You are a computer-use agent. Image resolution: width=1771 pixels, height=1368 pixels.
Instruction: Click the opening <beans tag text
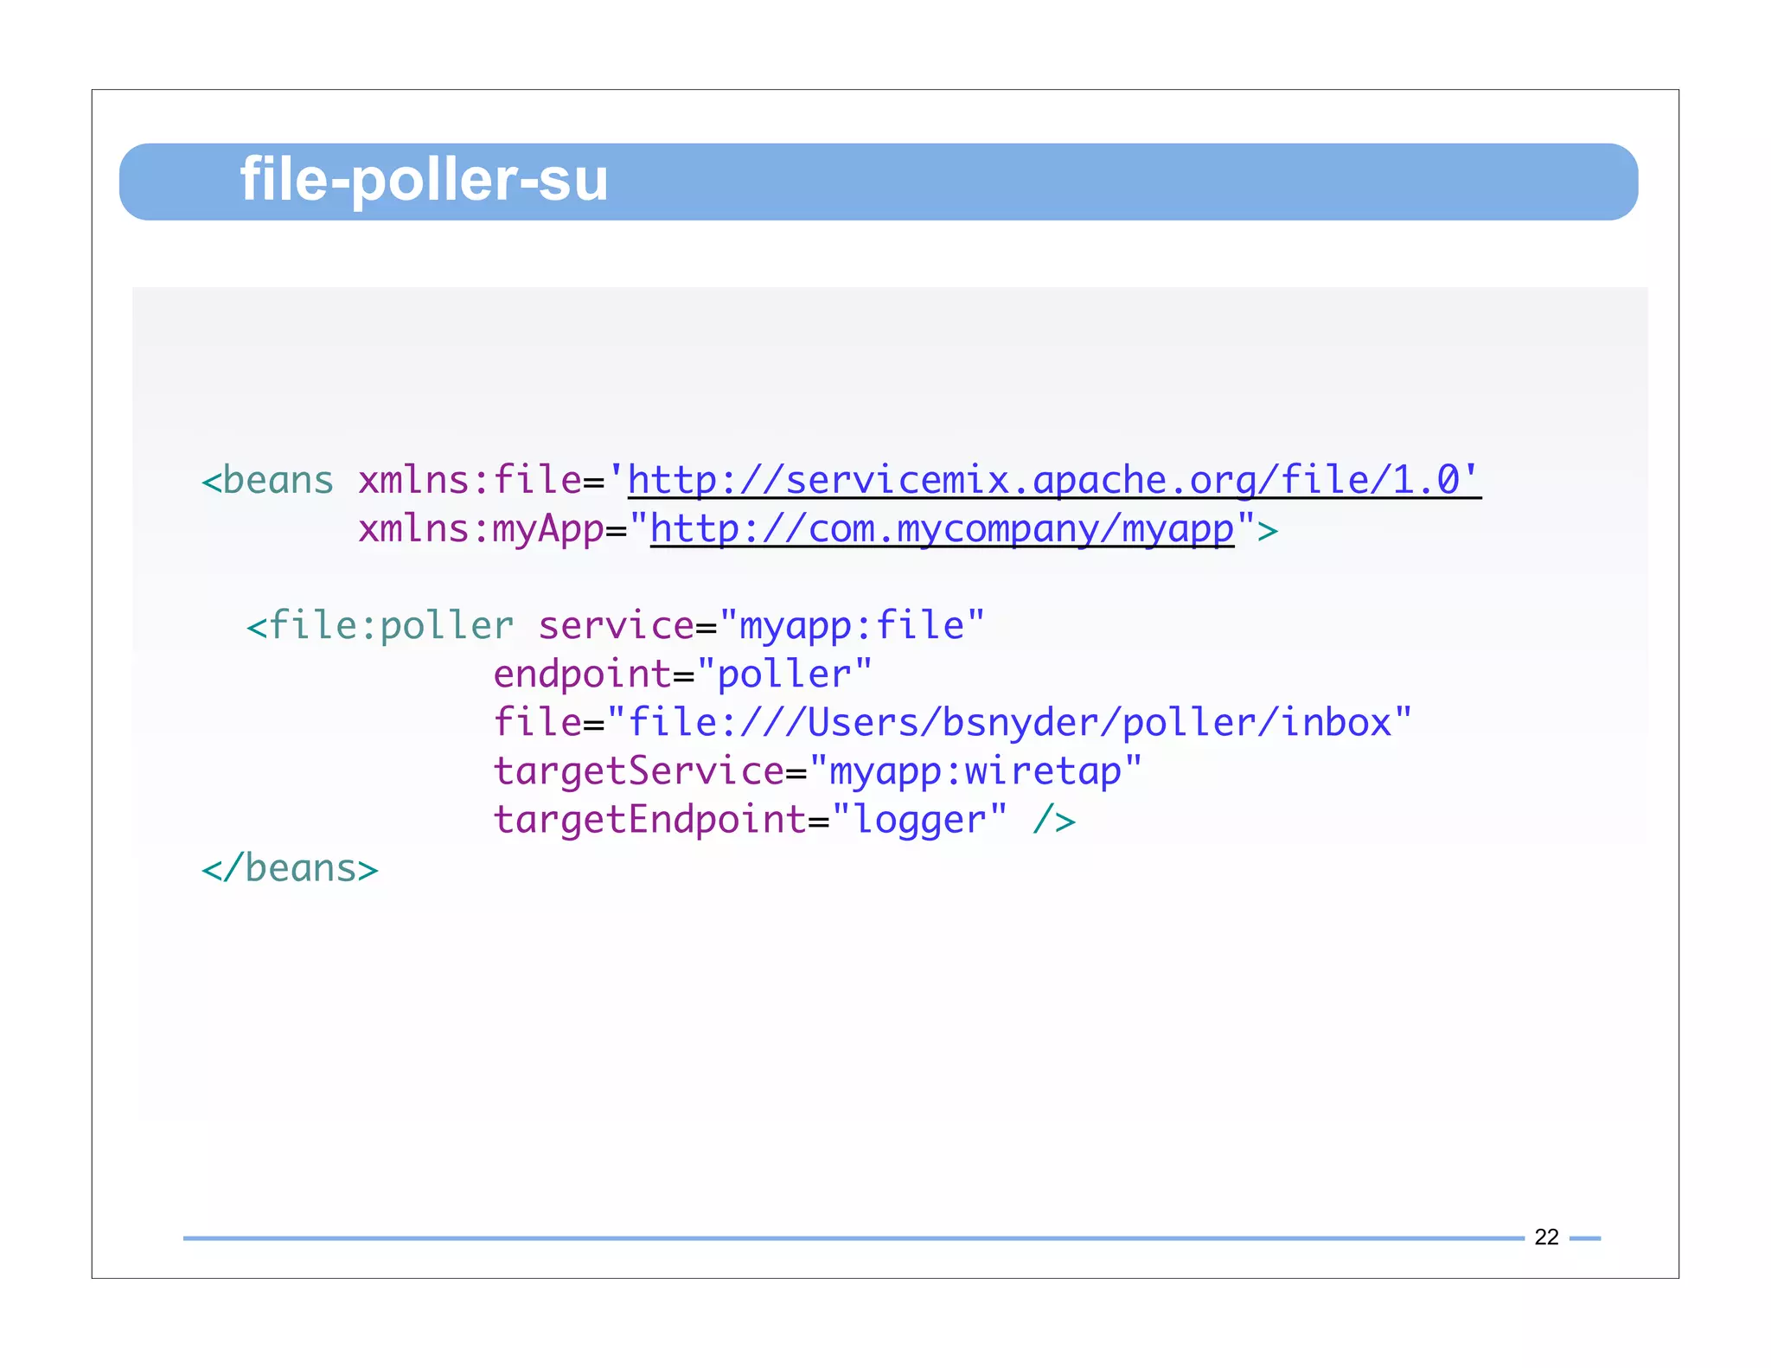(x=267, y=480)
